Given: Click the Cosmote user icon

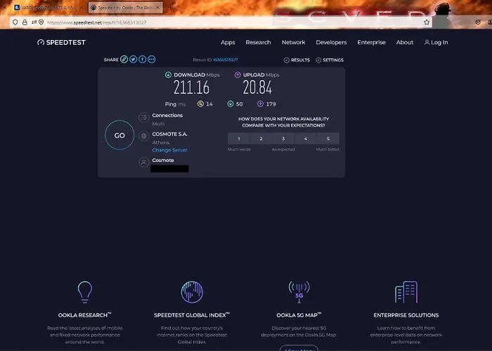Looking at the screenshot, I should tap(143, 162).
